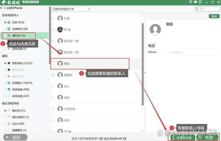Screen dimensions: 221x141
Task: Check the 应用视频 (490) checkbox
Action: (x=5, y=89)
